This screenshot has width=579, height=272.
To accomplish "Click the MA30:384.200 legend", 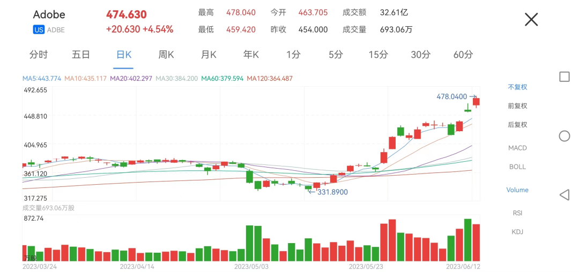I will [x=177, y=79].
